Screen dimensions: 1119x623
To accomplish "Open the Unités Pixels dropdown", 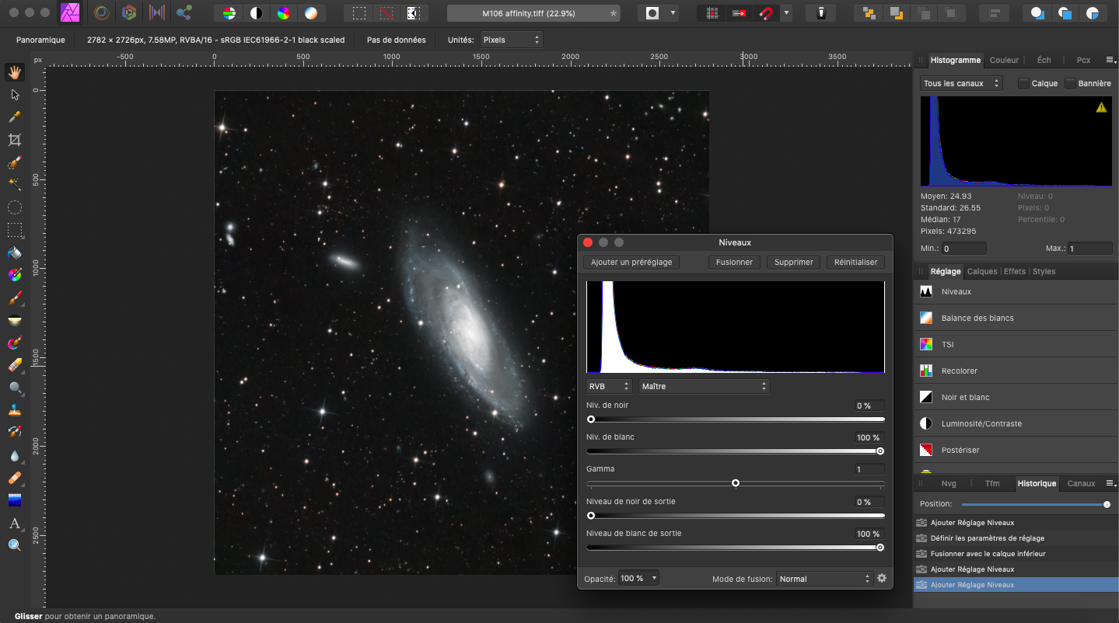I will click(x=510, y=40).
